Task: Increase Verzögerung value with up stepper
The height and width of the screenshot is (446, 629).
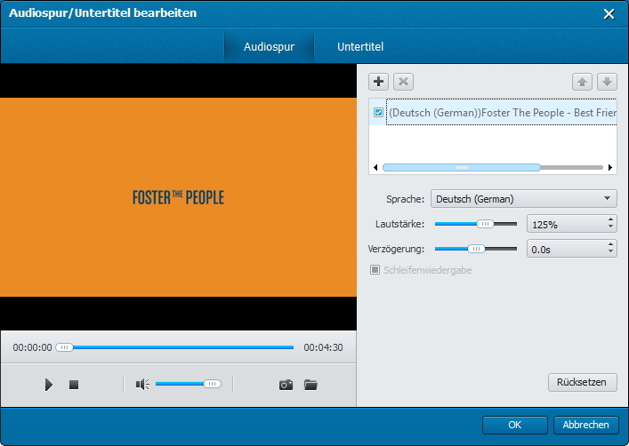Action: pos(610,244)
